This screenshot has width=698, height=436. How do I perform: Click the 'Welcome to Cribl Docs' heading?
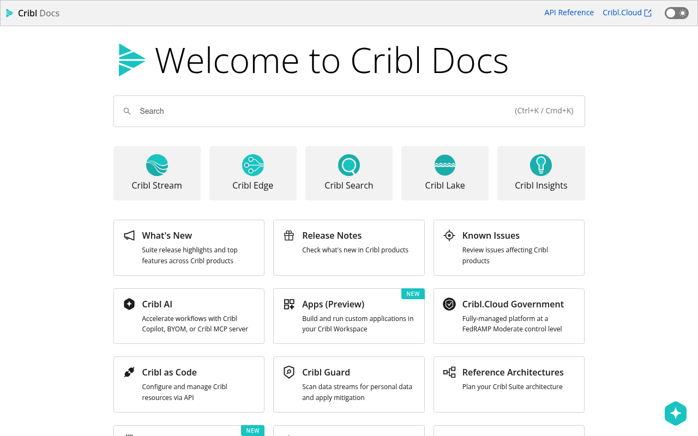332,60
